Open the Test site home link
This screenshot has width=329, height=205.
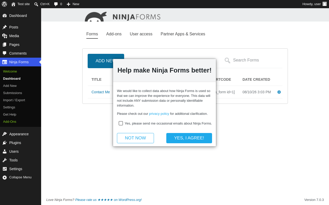pyautogui.click(x=21, y=4)
